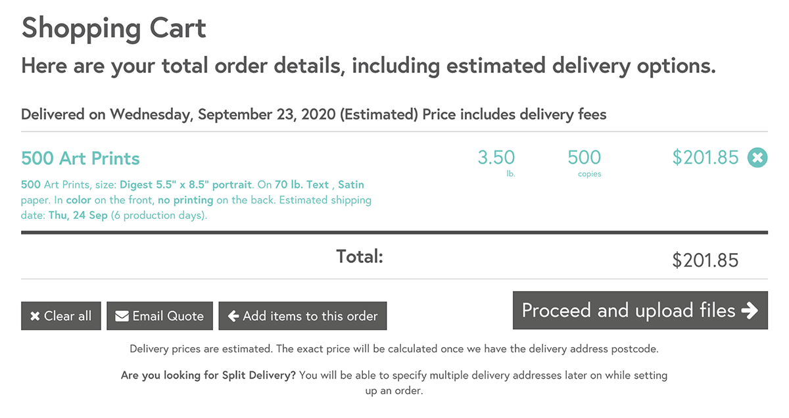Click the 500 copies quantity value
Image resolution: width=789 pixels, height=418 pixels.
585,158
